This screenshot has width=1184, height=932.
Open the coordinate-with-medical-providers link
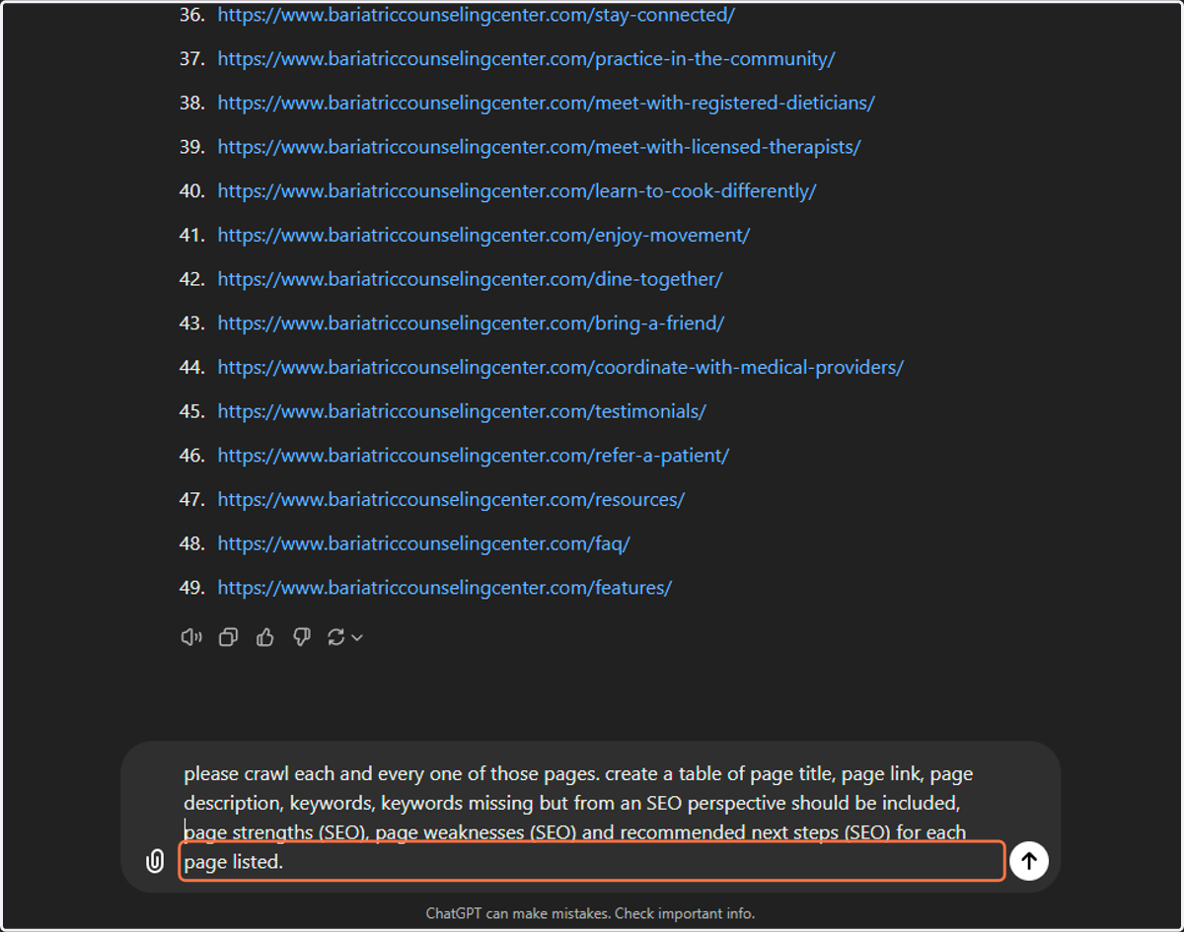point(560,367)
